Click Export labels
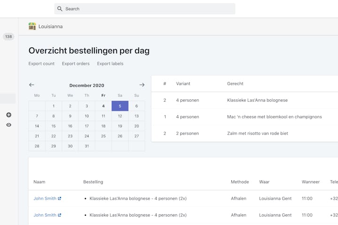Screen dimensions: 338x225 [110, 64]
